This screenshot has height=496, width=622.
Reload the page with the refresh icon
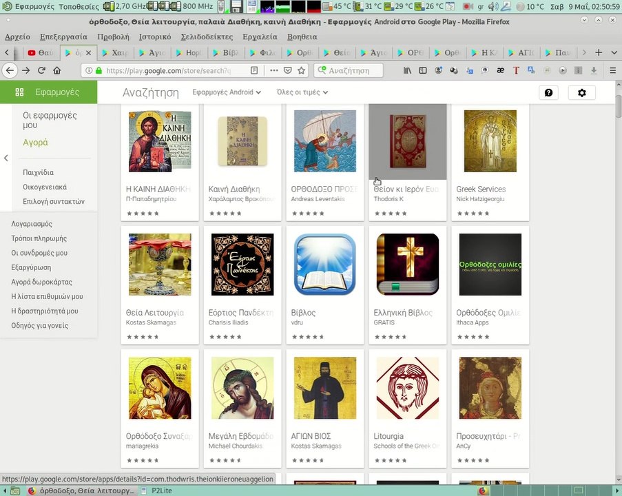pos(41,70)
